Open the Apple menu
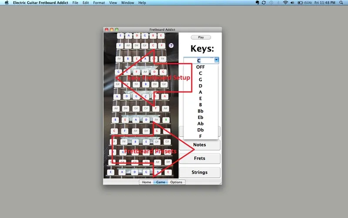Screen dimensions: 348x218 click(7, 3)
